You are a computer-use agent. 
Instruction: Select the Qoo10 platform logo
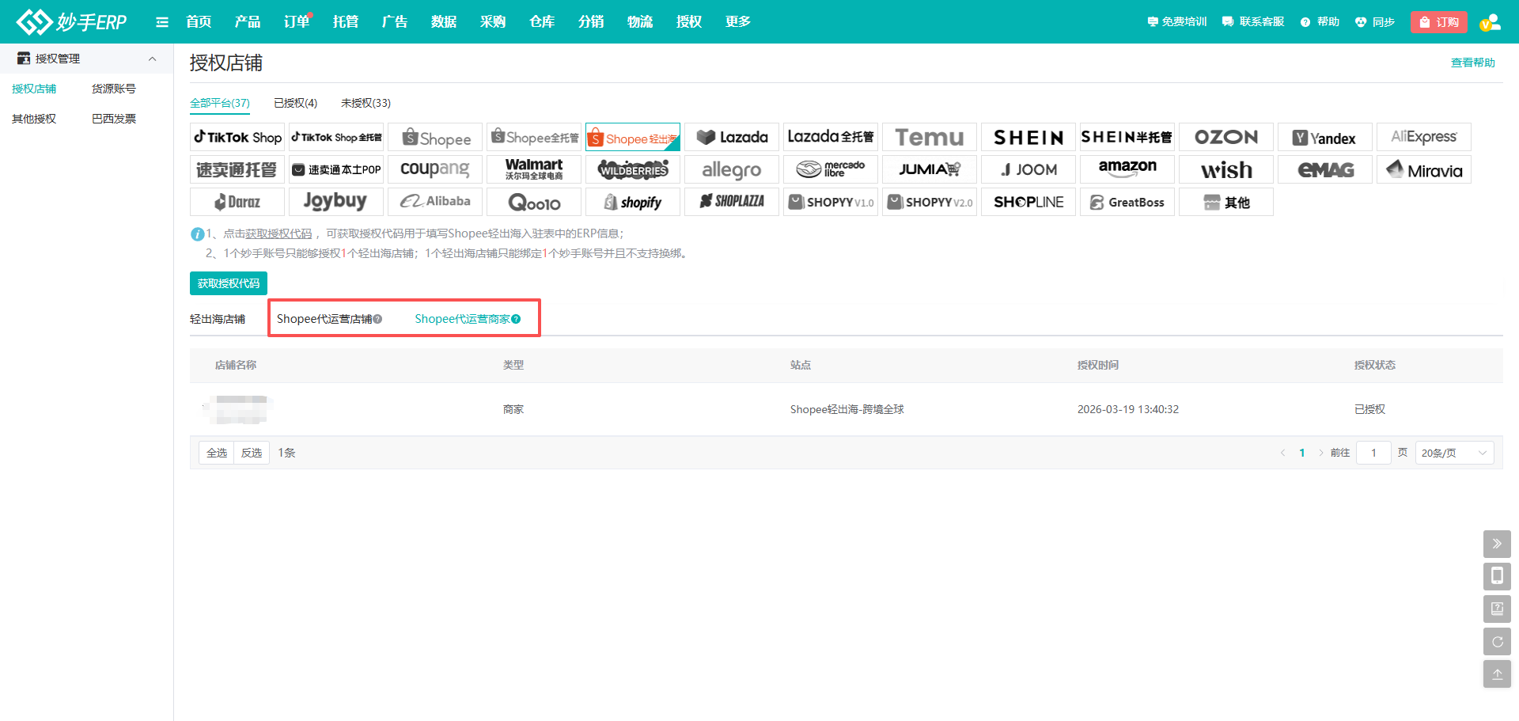[x=534, y=202]
